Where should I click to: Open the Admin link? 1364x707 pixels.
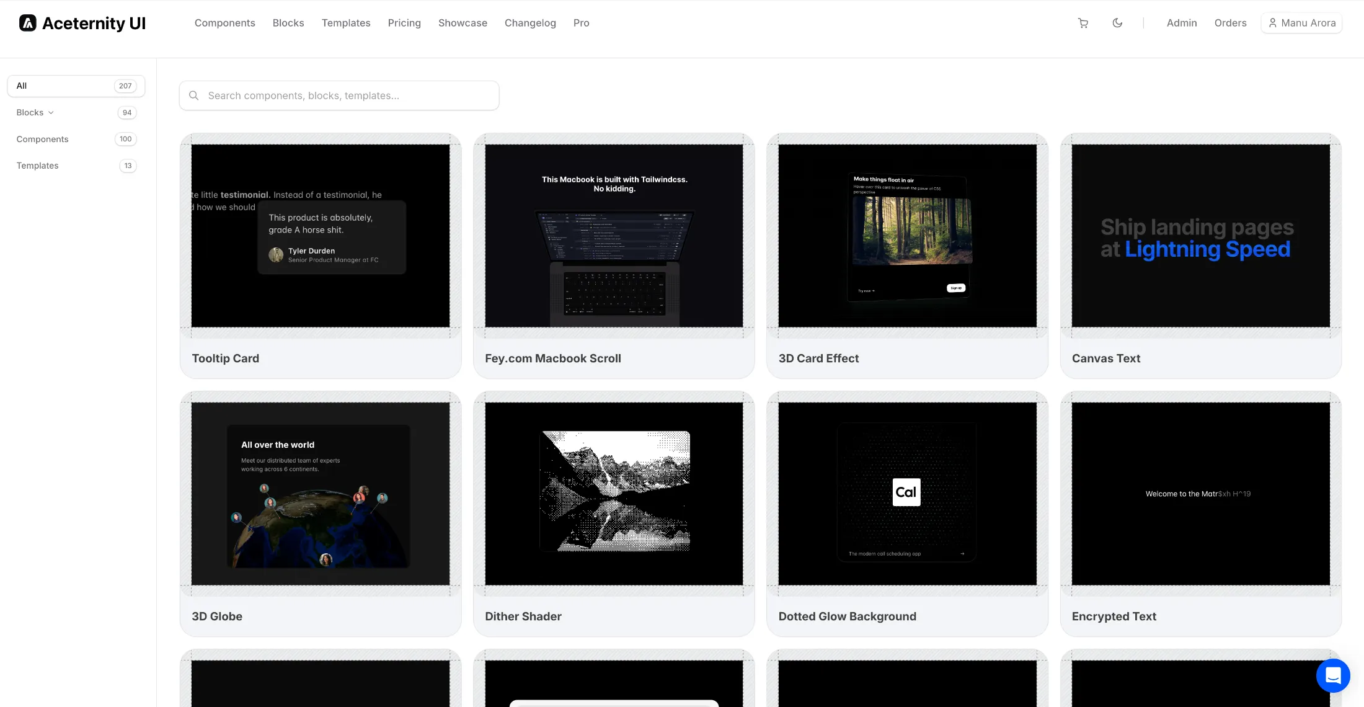(x=1182, y=23)
